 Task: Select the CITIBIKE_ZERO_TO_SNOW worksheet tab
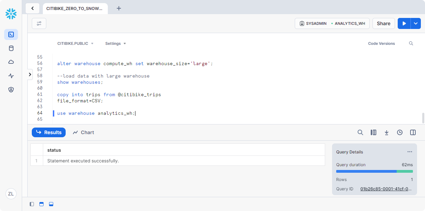[x=75, y=8]
